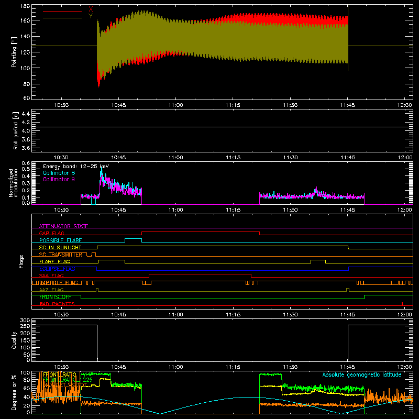Click the "4.0" tick on Roll period axis

pyautogui.click(x=26, y=131)
